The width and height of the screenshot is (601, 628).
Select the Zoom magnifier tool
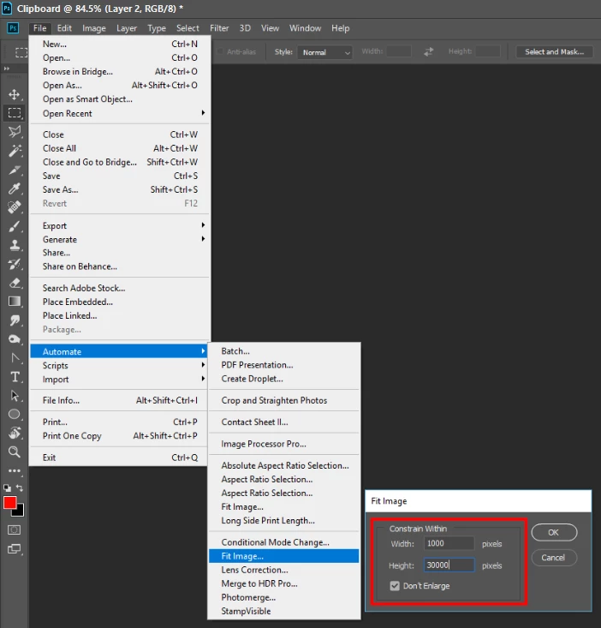point(15,452)
